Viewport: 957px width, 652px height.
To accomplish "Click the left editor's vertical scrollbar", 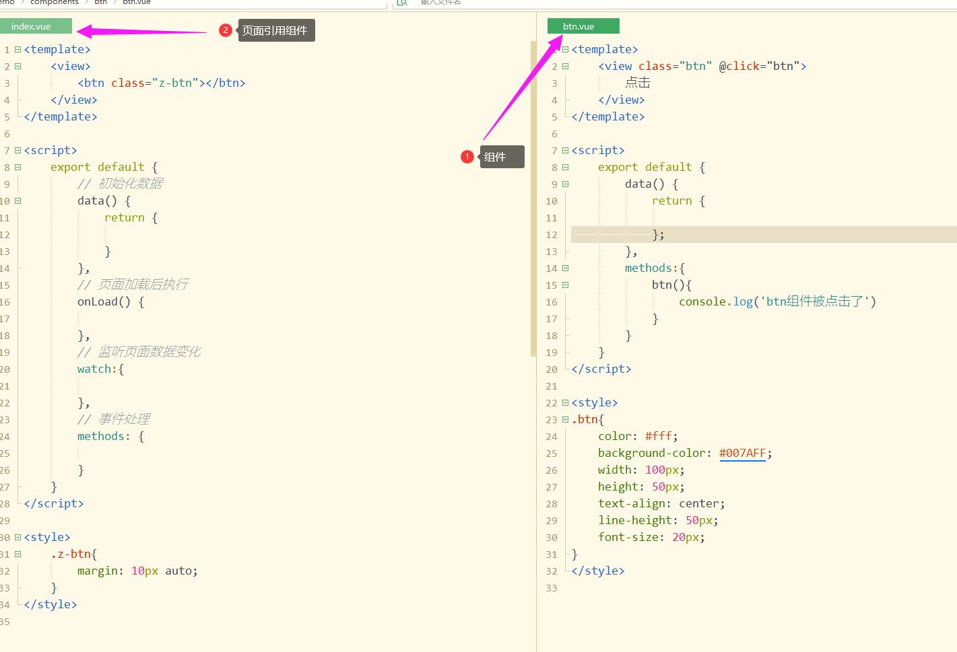I will (x=533, y=198).
